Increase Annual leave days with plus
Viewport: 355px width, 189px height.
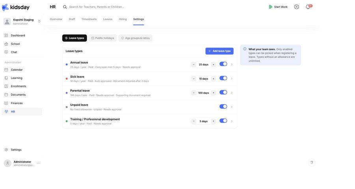pyautogui.click(x=213, y=64)
